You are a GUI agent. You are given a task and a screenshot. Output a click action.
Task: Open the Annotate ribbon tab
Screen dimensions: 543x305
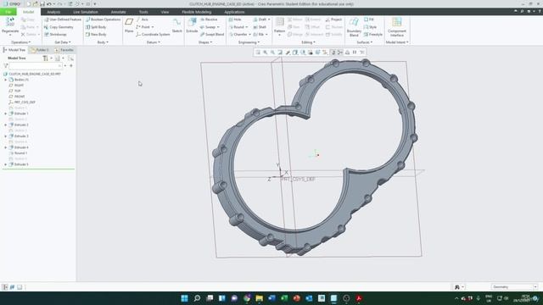tap(119, 12)
